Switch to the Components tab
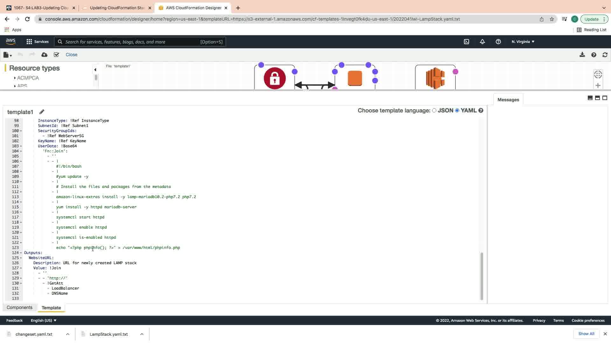This screenshot has width=611, height=343. (x=19, y=307)
